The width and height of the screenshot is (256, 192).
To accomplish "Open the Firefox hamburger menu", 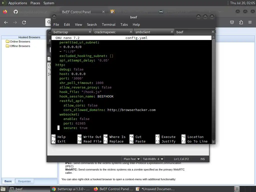I will pyautogui.click(x=250, y=22).
